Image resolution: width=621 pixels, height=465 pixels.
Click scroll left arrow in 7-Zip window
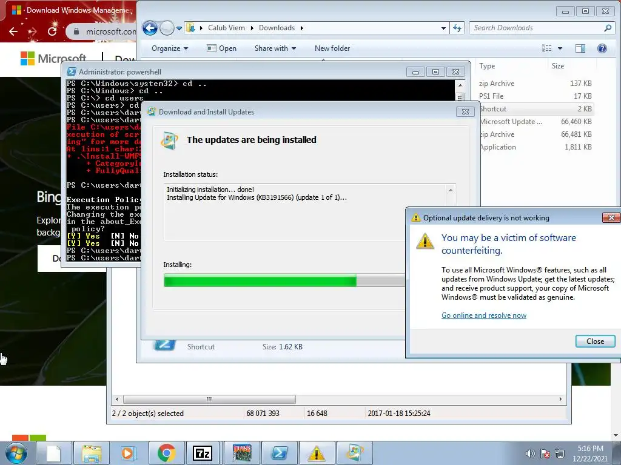[117, 399]
